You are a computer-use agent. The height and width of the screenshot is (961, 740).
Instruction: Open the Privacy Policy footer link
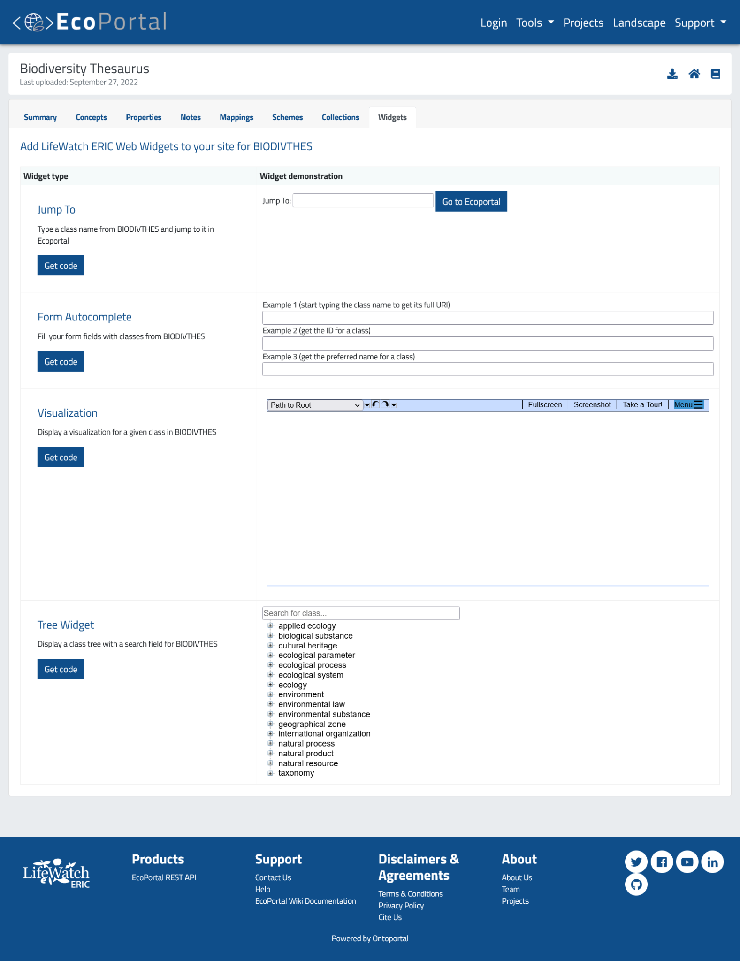(x=401, y=906)
